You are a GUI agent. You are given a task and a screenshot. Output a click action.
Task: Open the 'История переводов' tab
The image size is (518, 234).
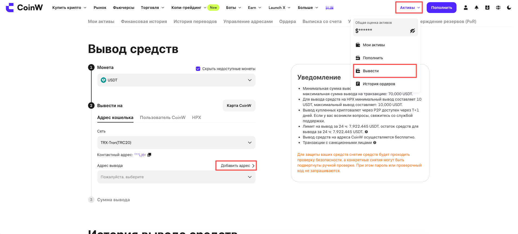coord(195,21)
